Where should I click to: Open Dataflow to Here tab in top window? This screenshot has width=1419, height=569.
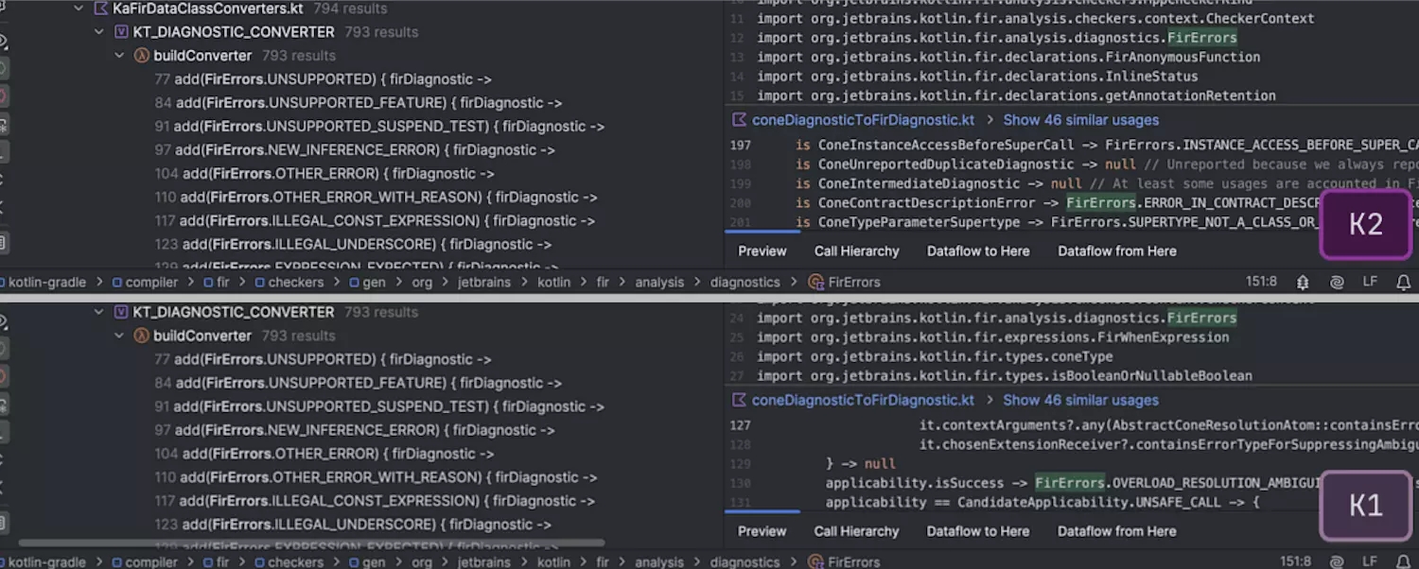[978, 251]
